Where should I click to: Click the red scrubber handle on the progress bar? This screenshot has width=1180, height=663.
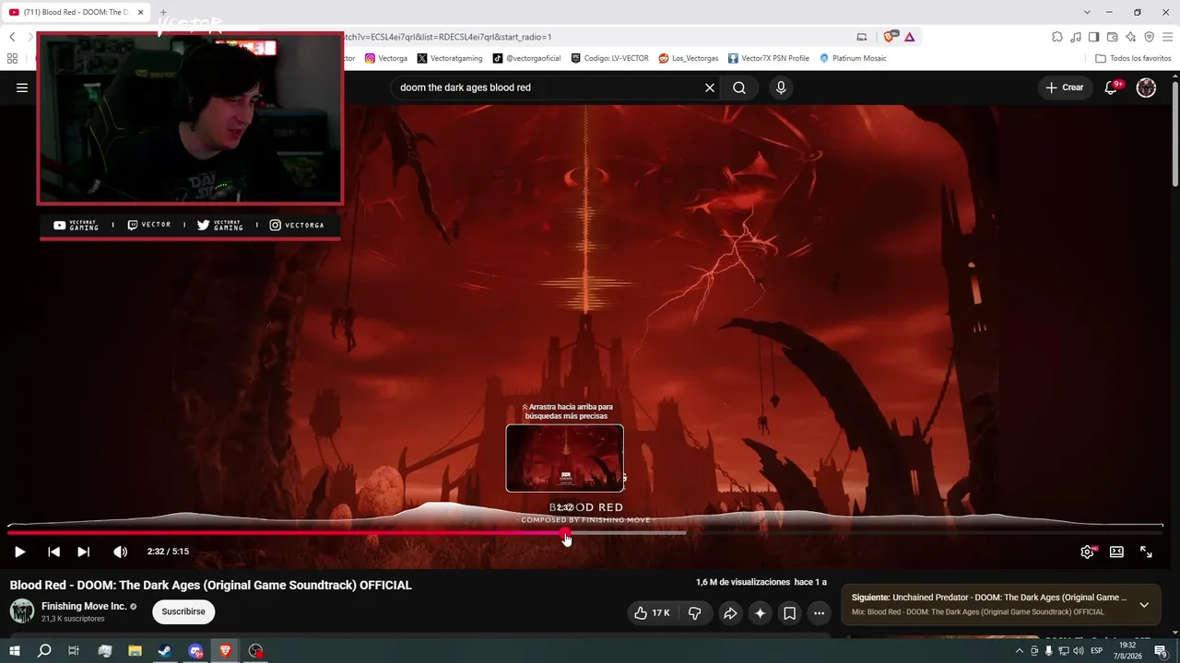click(566, 532)
